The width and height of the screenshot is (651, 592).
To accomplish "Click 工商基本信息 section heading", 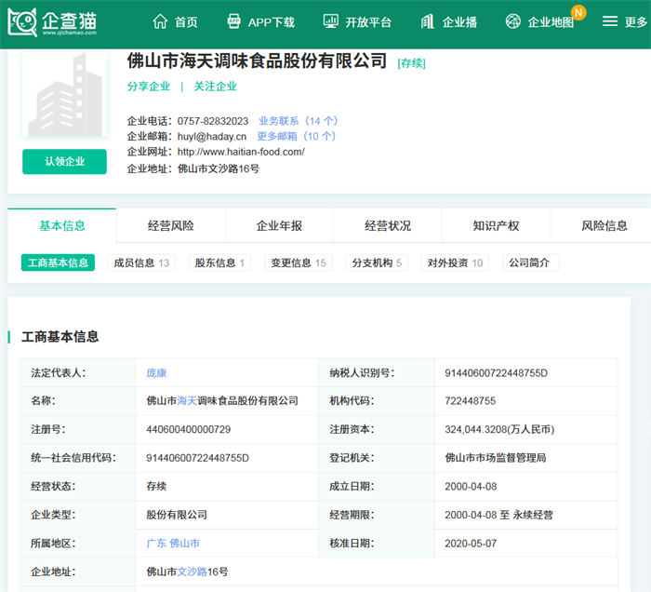I will 60,337.
